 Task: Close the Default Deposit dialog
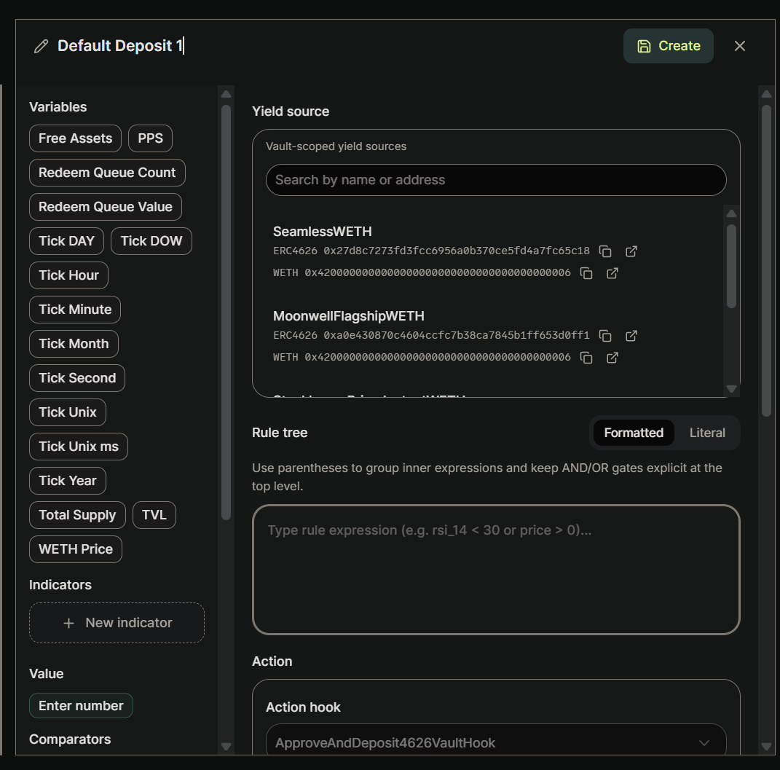click(x=740, y=46)
